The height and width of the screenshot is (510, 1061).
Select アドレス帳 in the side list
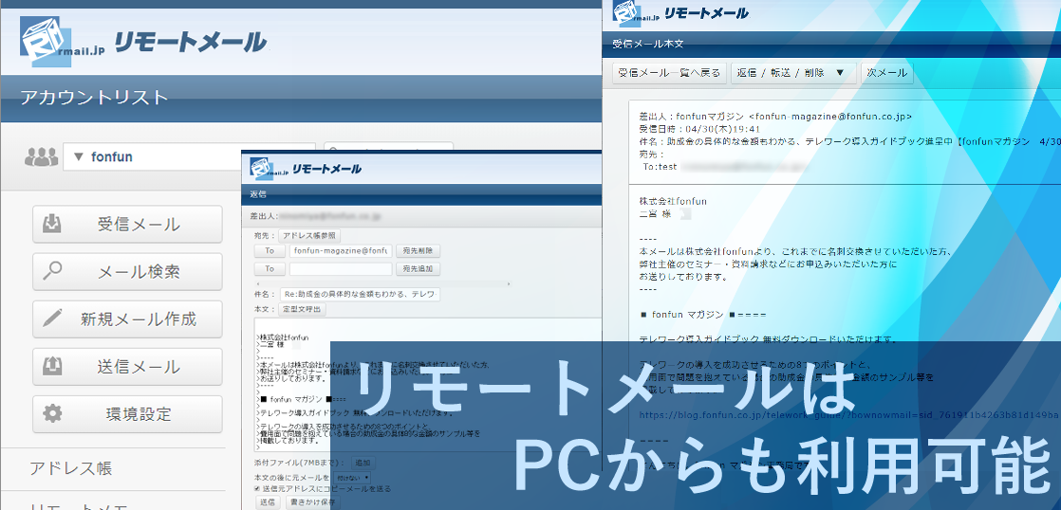point(71,468)
